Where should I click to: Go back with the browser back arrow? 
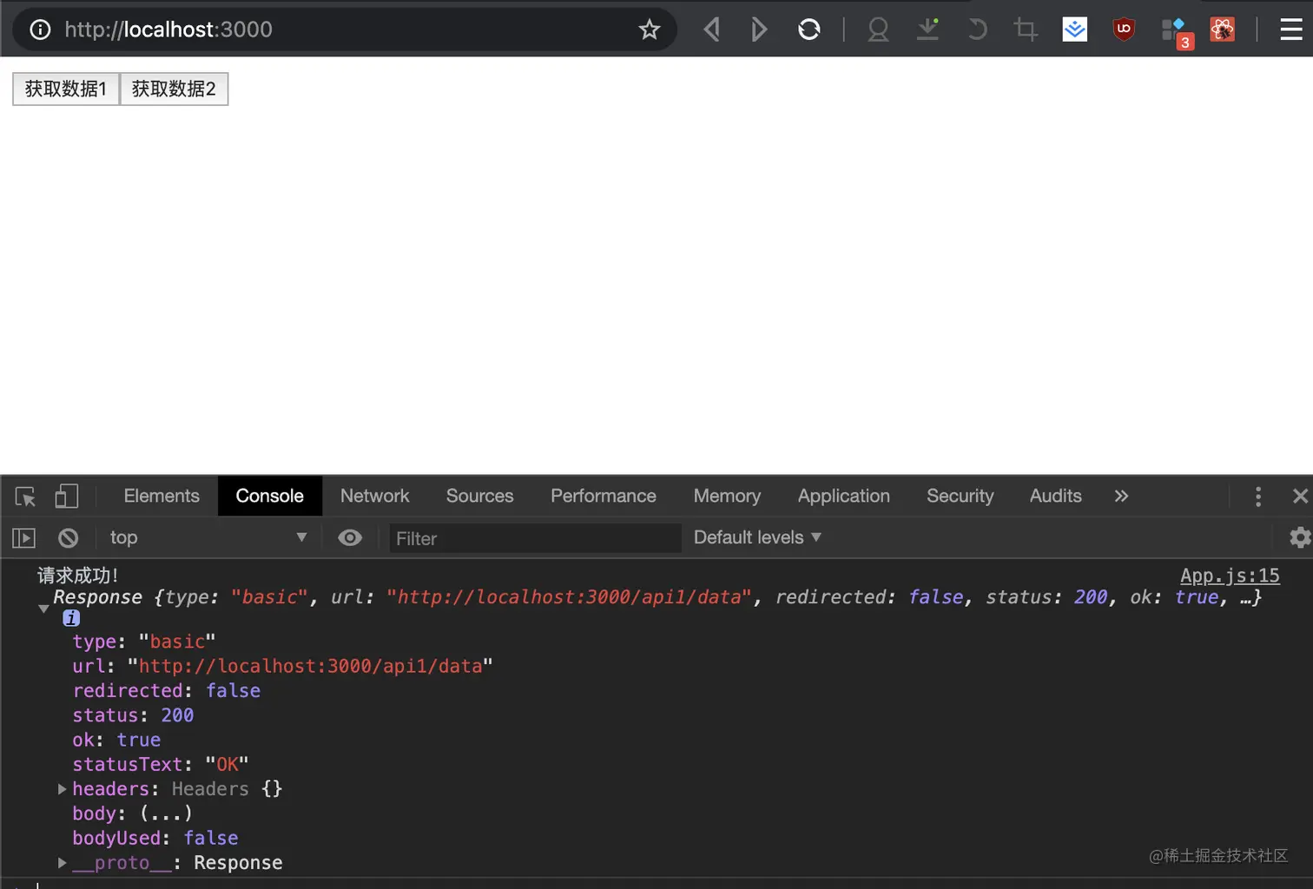pyautogui.click(x=712, y=30)
